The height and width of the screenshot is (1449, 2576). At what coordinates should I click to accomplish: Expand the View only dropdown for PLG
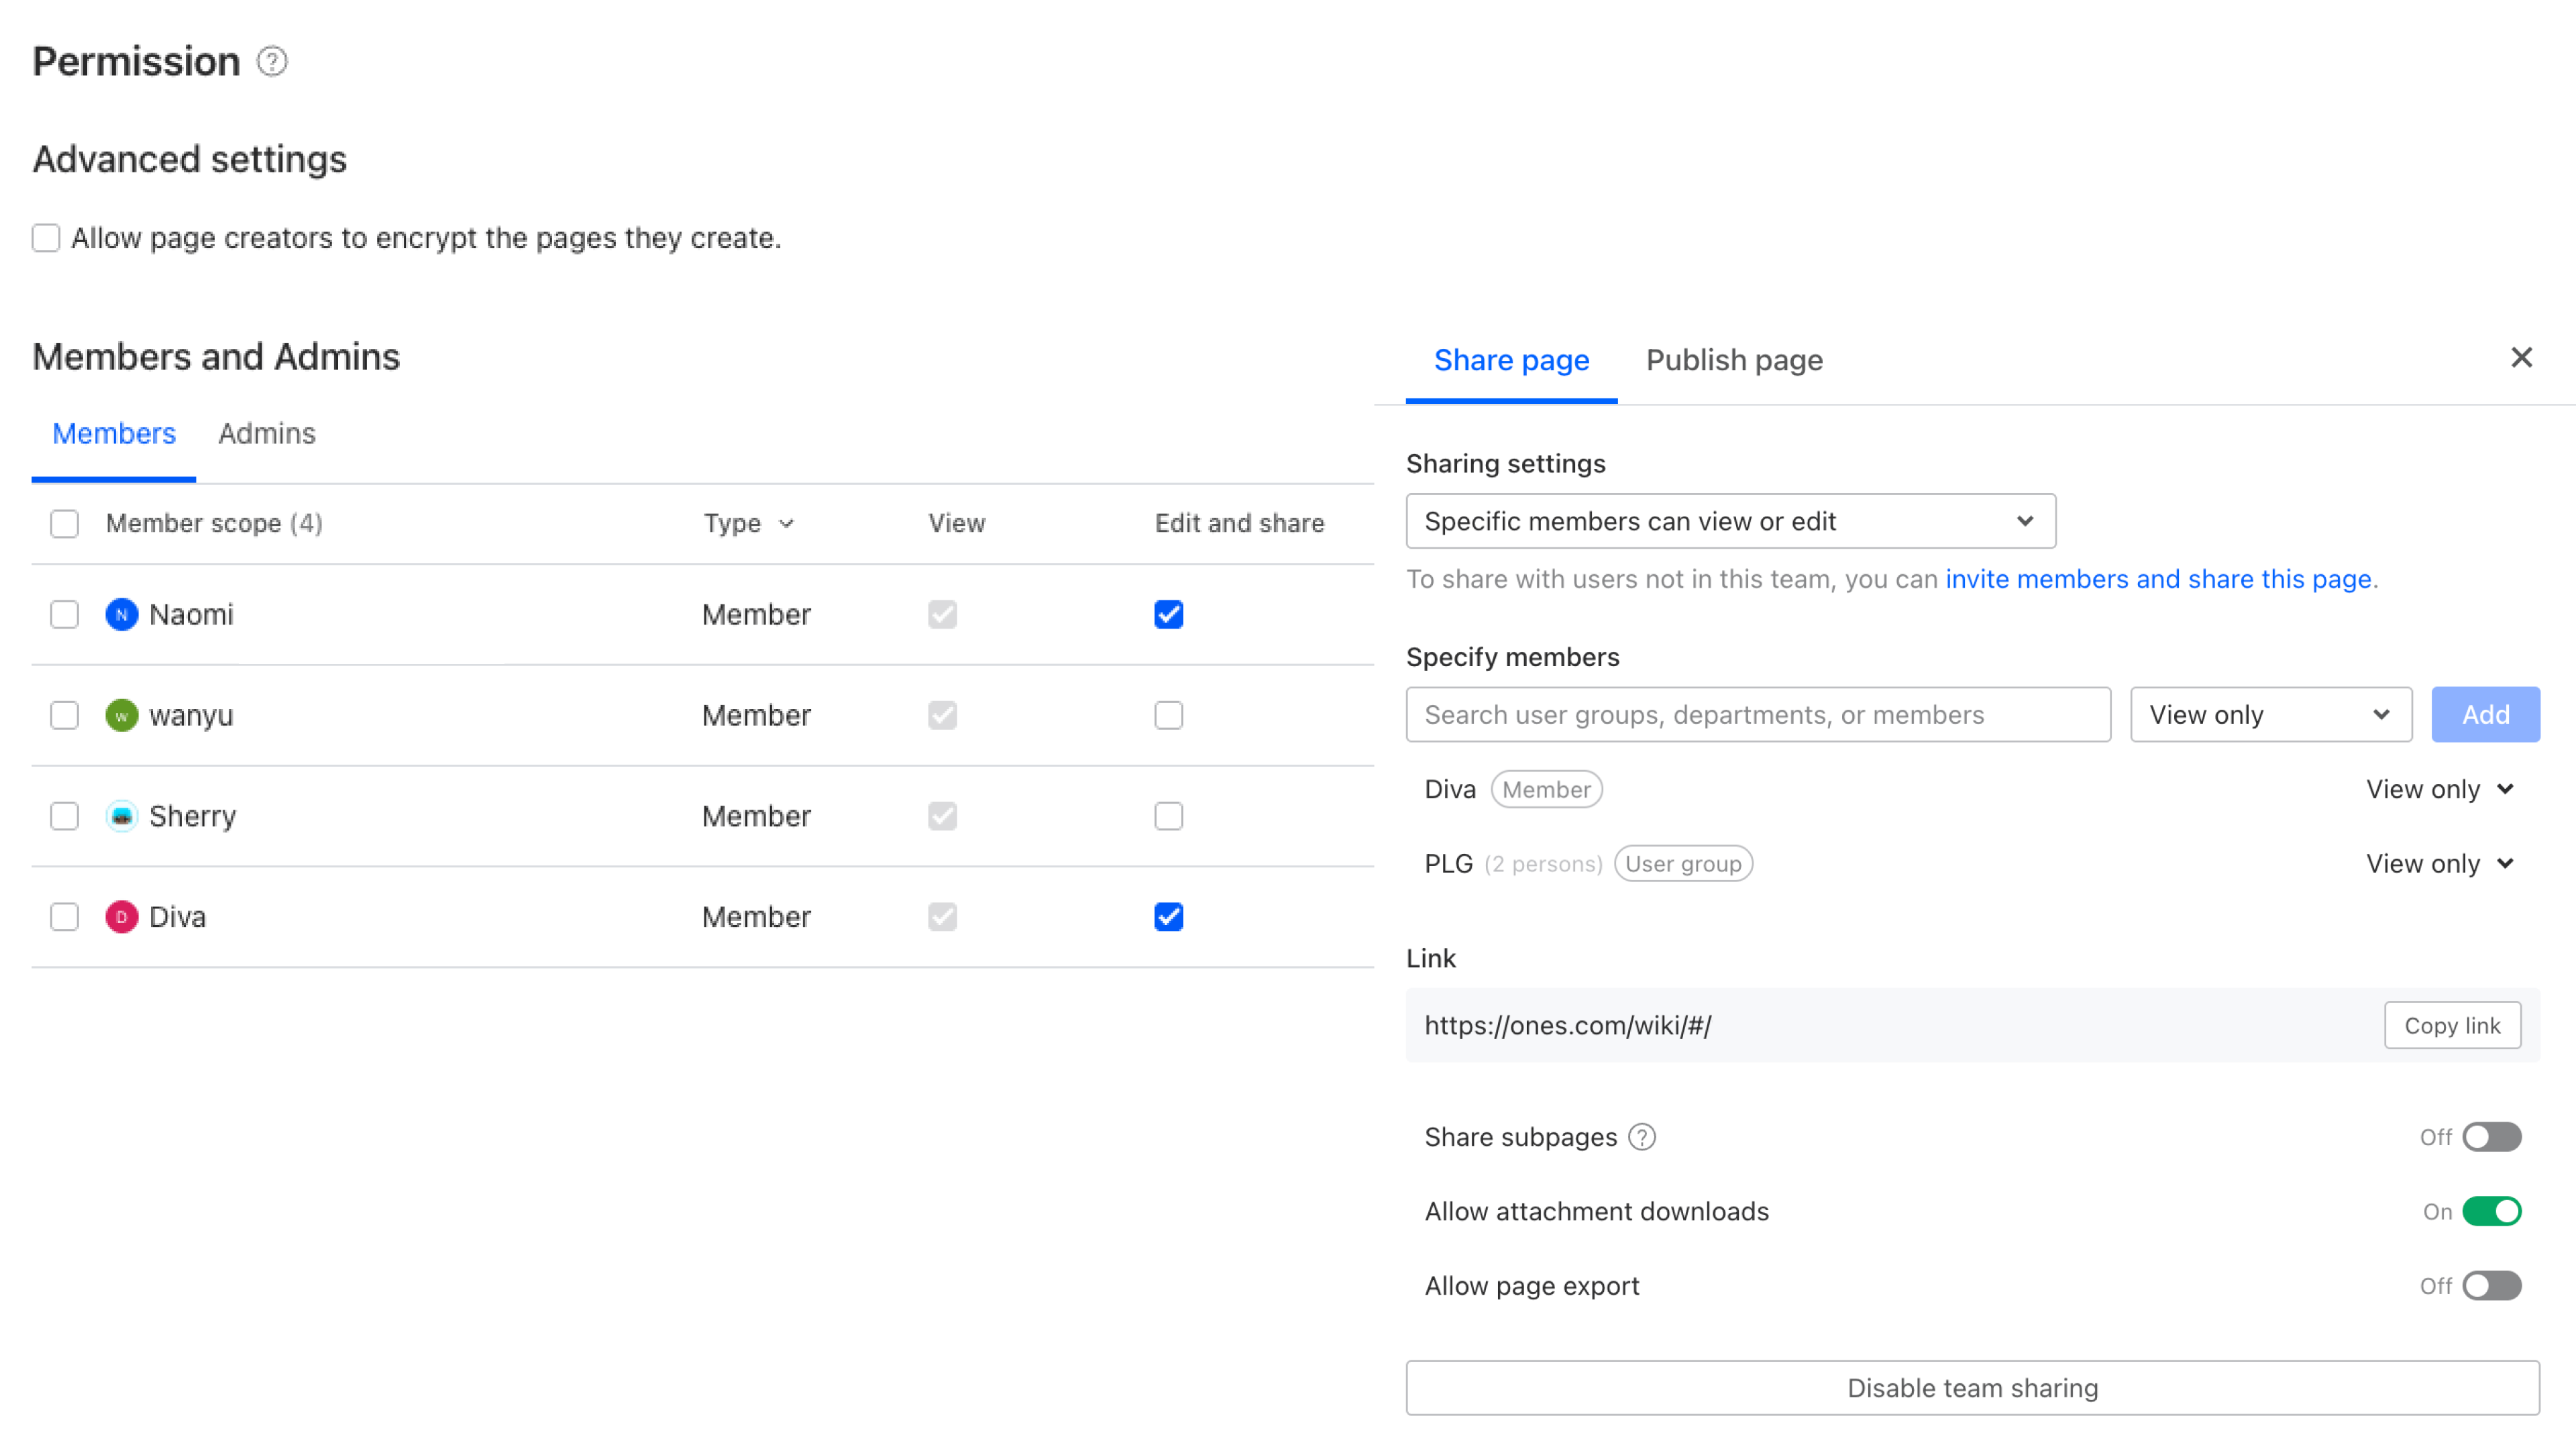click(x=2440, y=863)
